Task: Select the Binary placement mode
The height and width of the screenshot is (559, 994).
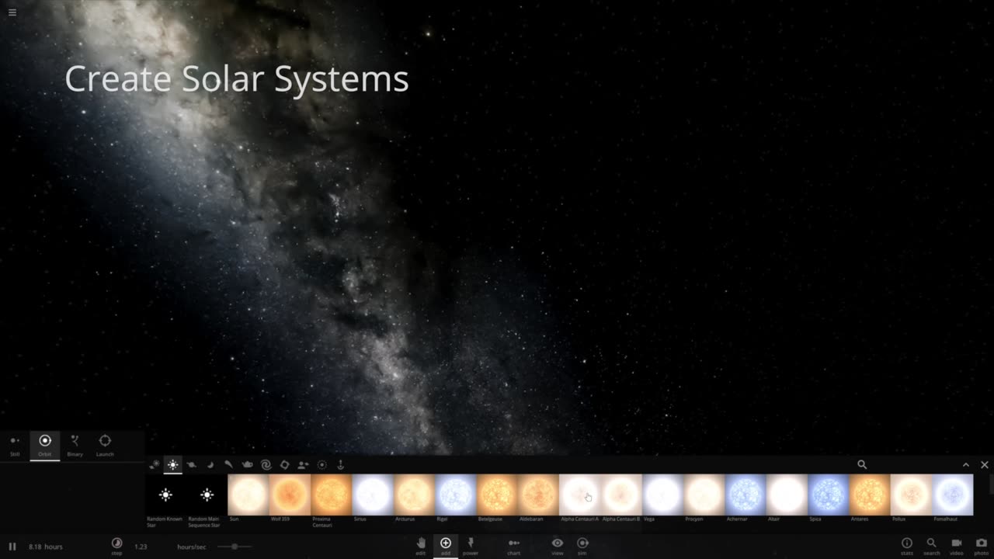Action: [x=75, y=445]
